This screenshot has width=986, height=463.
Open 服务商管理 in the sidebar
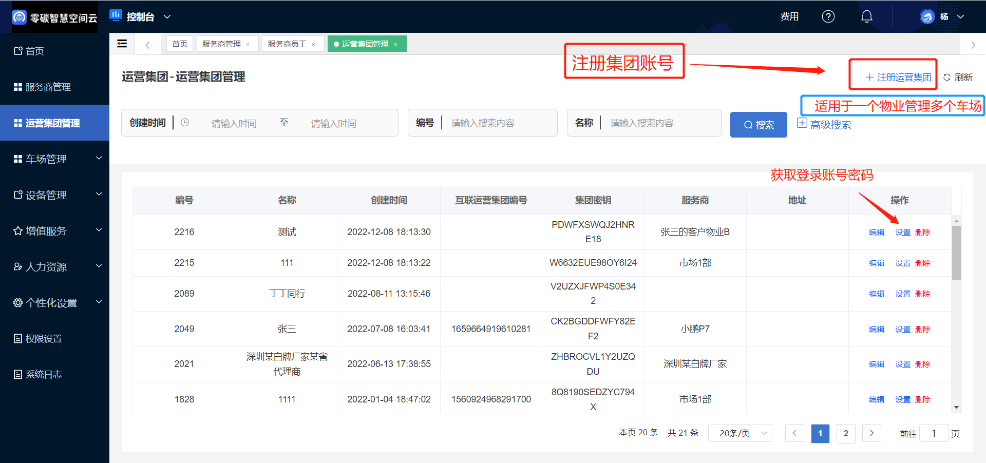(54, 87)
